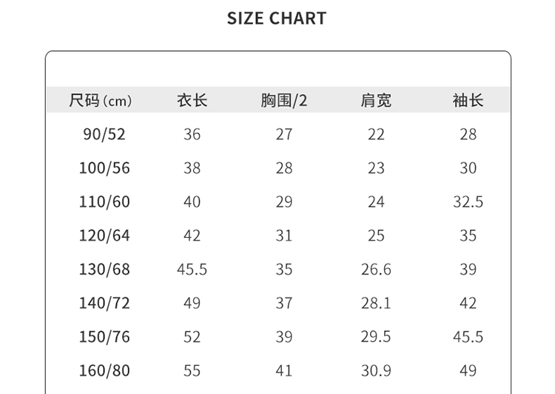
Task: Select the 29.5 shoulder width value
Action: [x=376, y=337]
